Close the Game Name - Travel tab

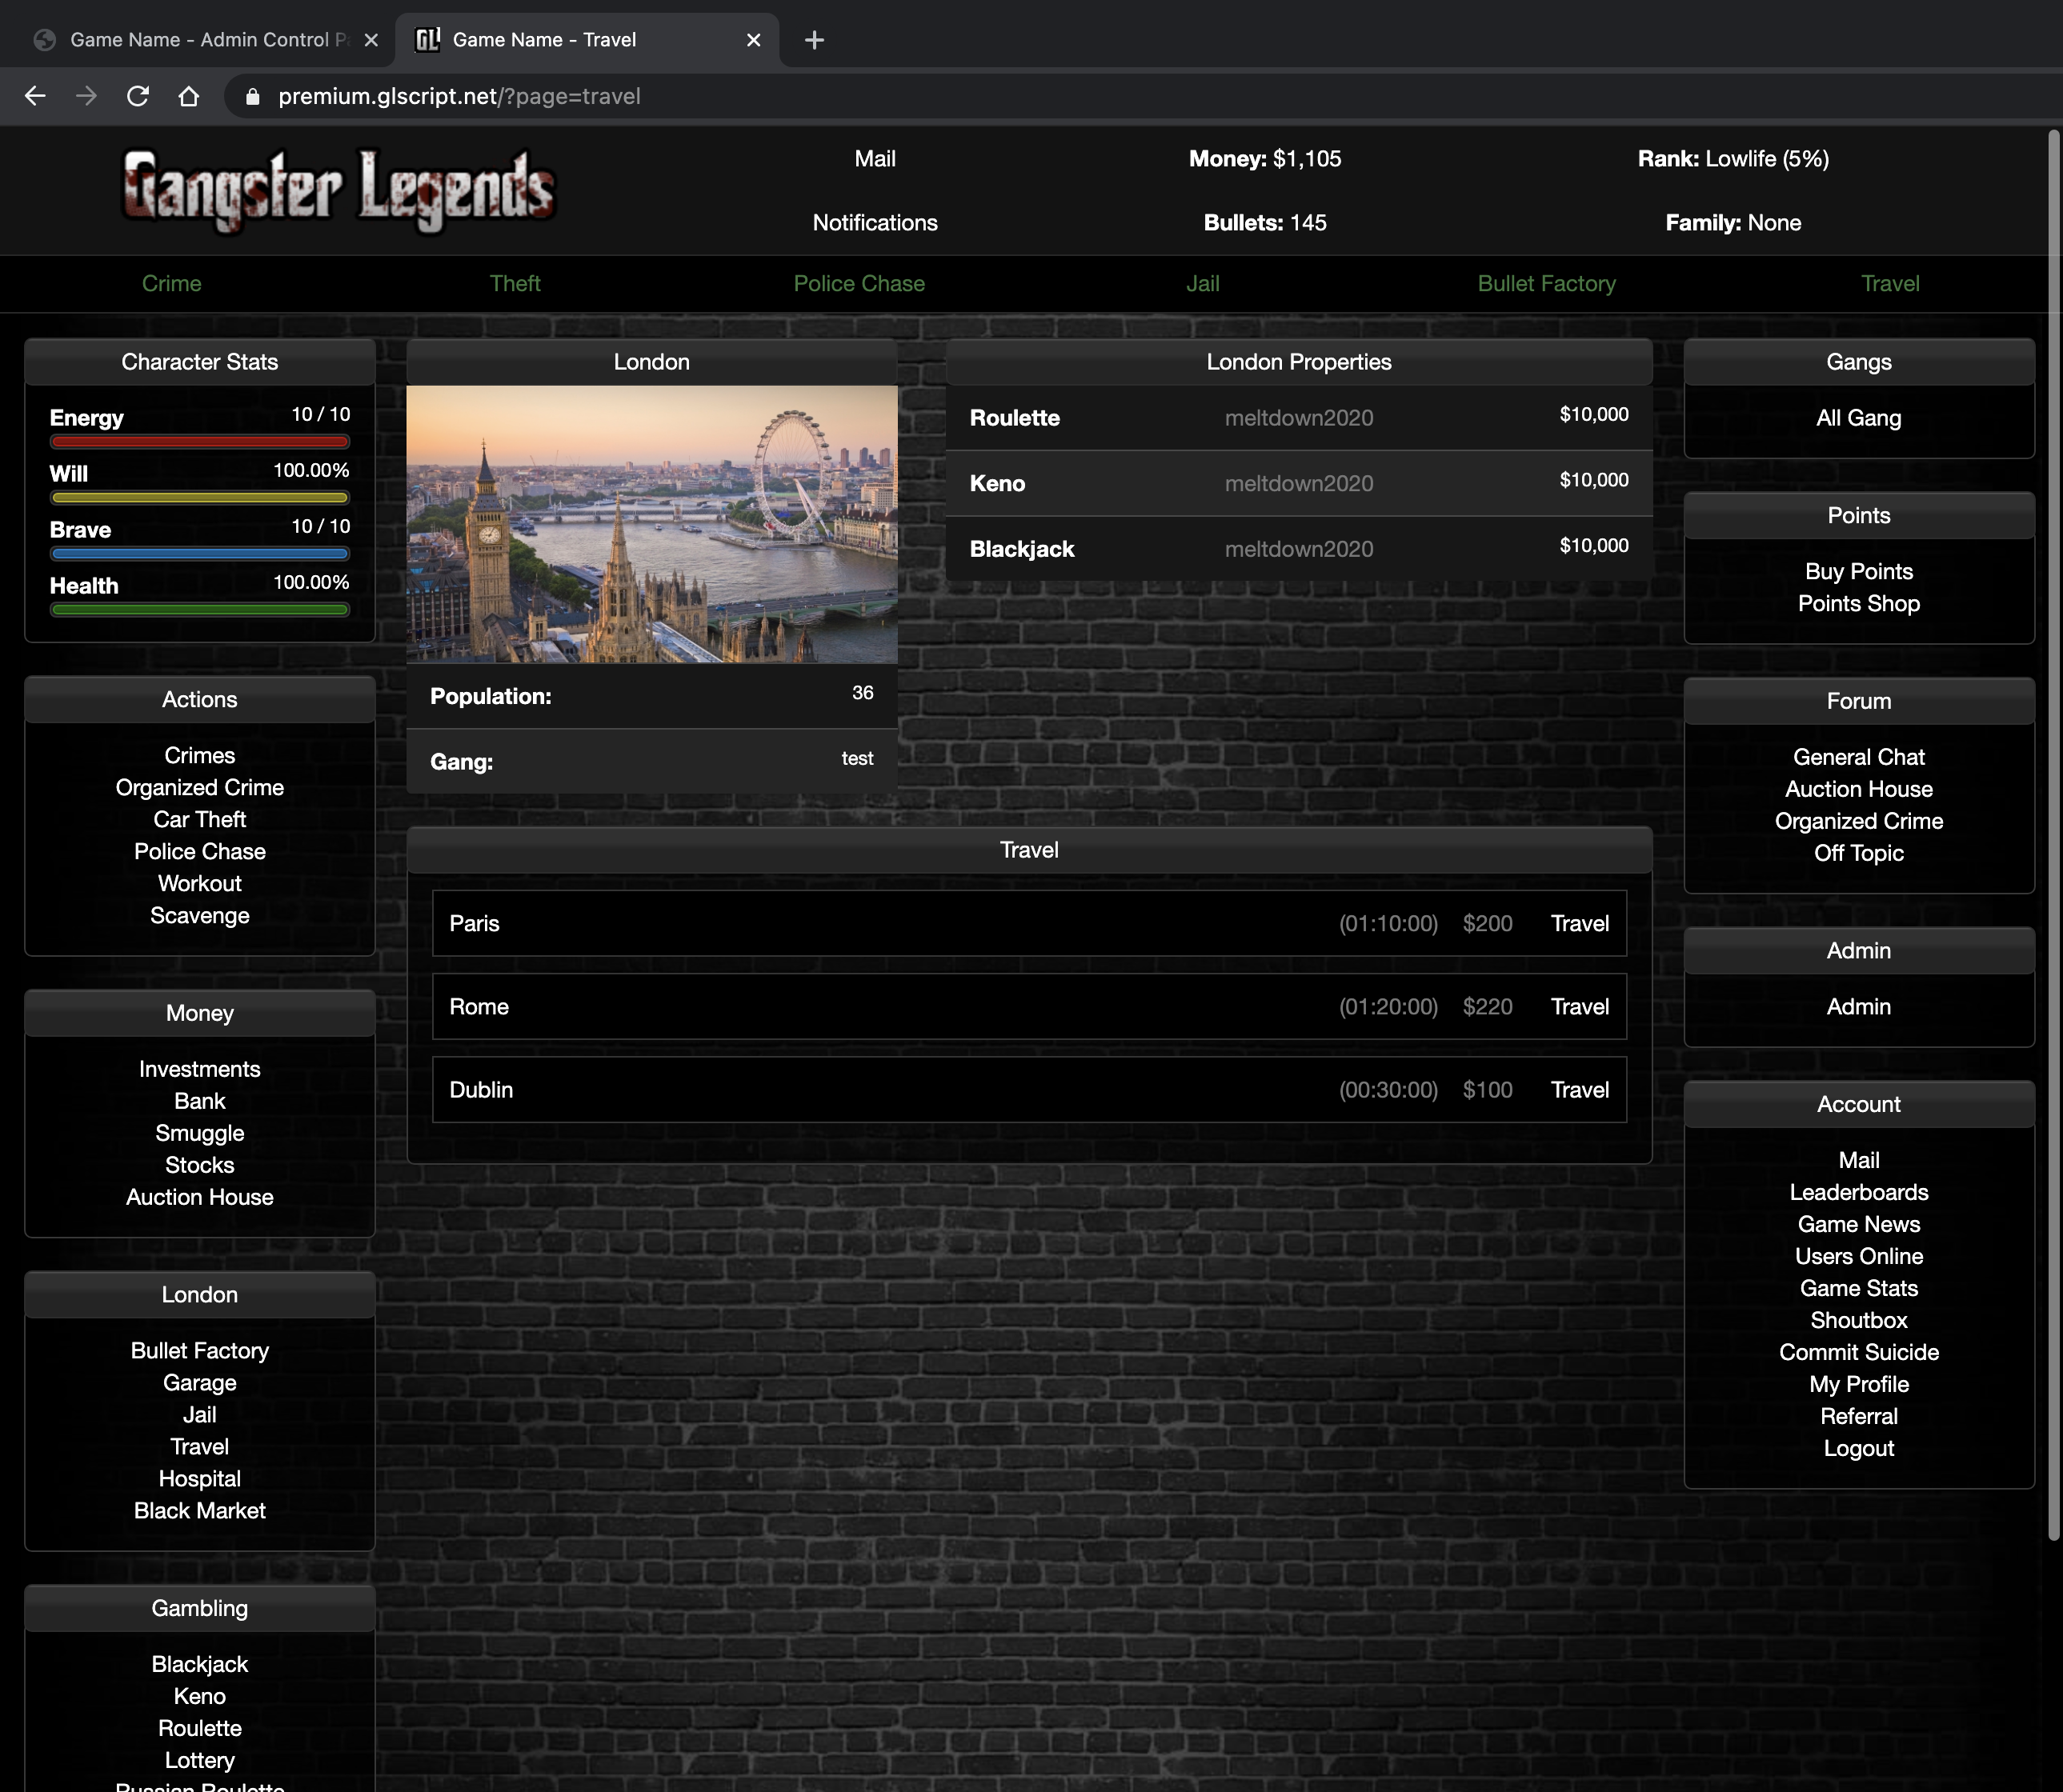click(753, 40)
